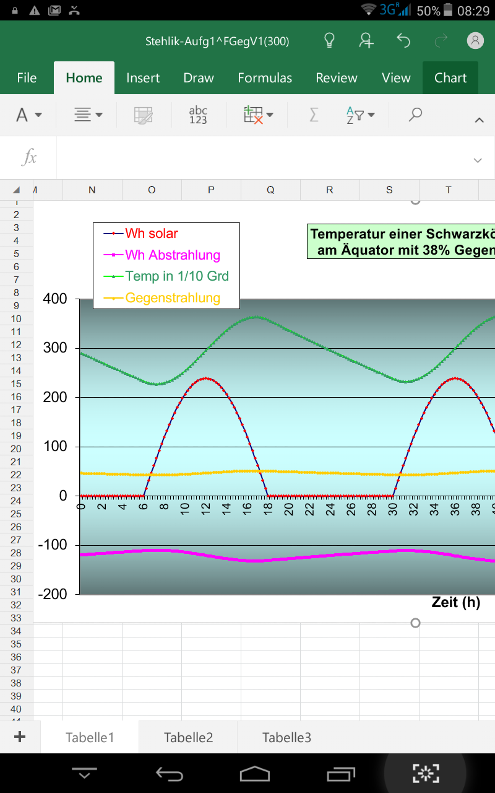
Task: Tap the formula bar input field
Action: 260,158
